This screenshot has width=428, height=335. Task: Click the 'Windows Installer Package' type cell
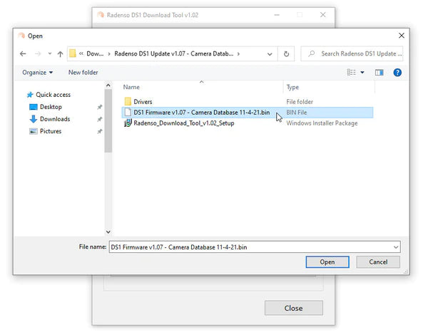322,123
